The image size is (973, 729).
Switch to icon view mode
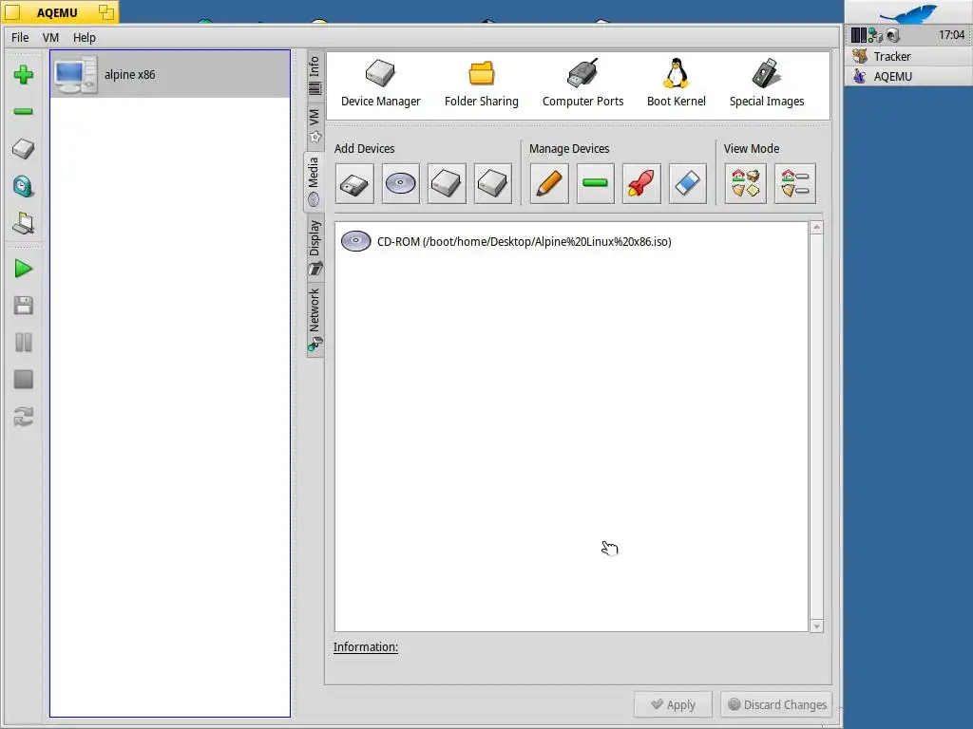click(x=745, y=183)
